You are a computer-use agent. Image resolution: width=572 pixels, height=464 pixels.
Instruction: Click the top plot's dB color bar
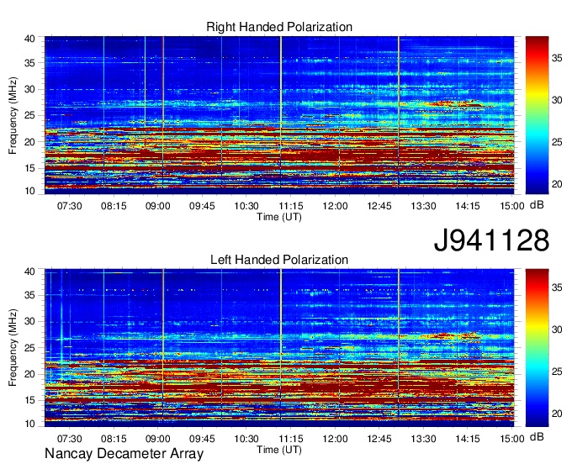click(537, 115)
